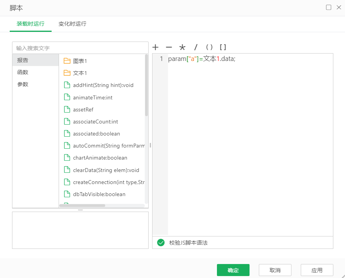This screenshot has height=278, width=345.
Task: Click the horizontal scrollbar in the list
Action: (x=82, y=205)
